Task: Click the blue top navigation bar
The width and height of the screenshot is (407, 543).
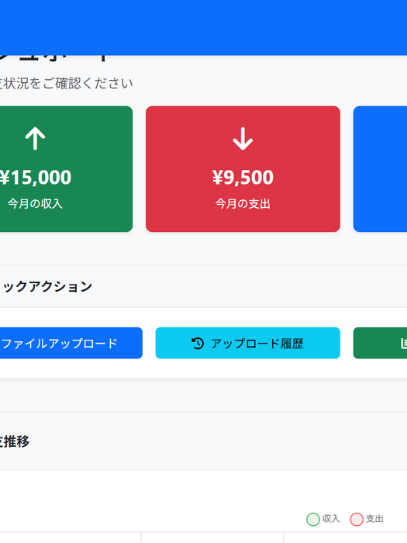Action: pos(203,27)
